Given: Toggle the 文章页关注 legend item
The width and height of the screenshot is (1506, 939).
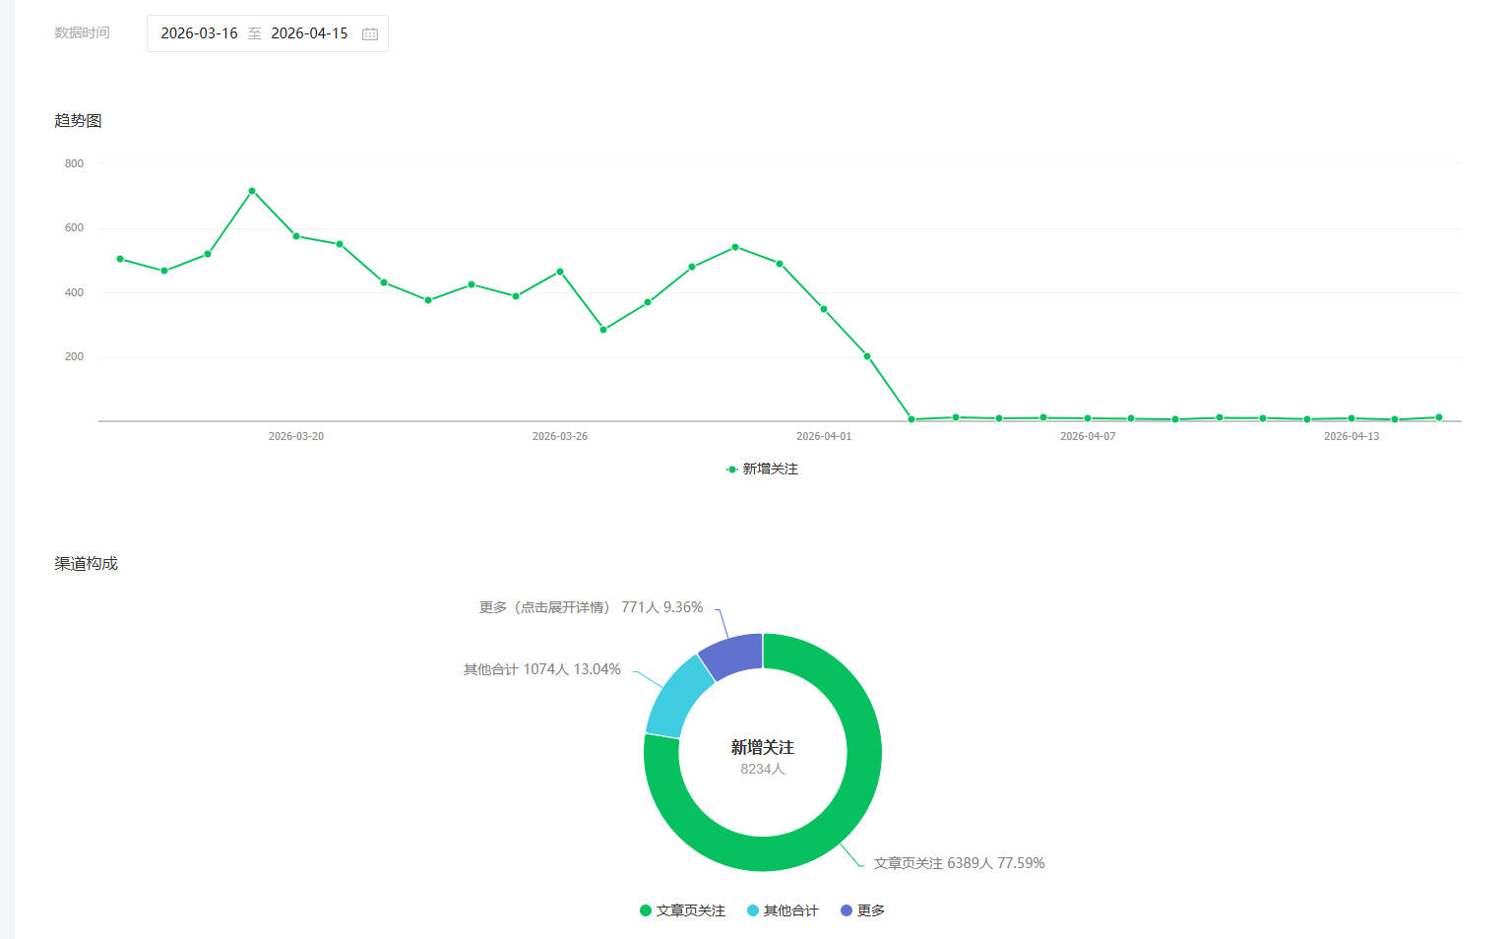Looking at the screenshot, I should [x=682, y=910].
